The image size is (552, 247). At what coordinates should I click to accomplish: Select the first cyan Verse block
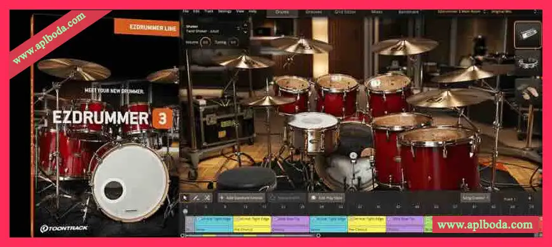coord(214,224)
